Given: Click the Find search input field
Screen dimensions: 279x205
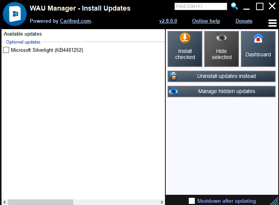Looking at the screenshot, I should click(200, 6).
